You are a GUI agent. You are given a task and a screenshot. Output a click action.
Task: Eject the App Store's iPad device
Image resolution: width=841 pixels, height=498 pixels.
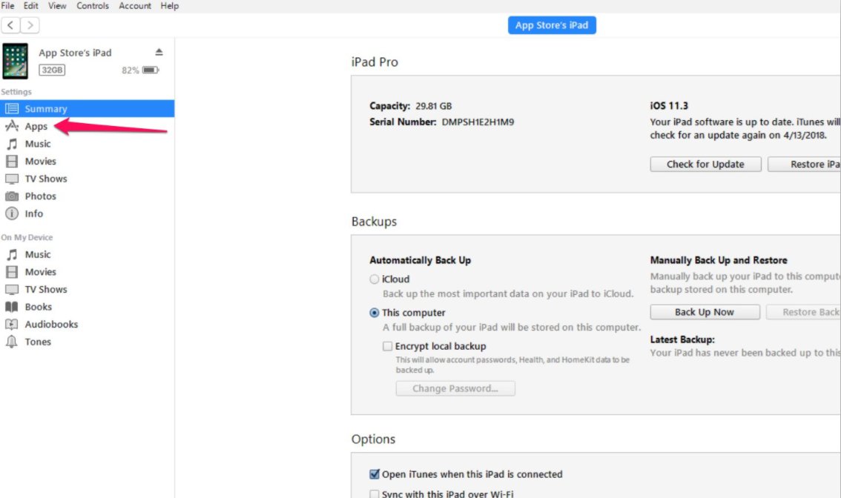159,52
